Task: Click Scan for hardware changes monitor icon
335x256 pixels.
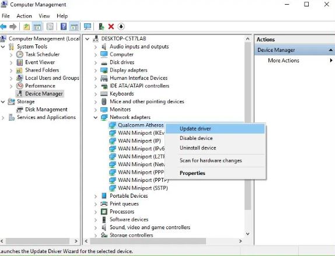Action: tap(88, 27)
